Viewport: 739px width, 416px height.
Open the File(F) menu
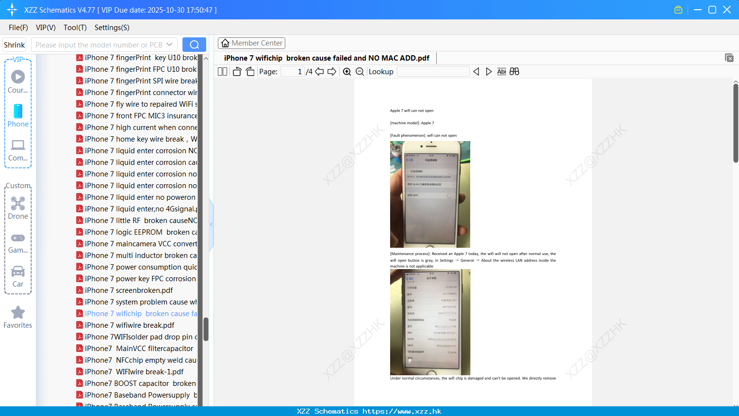[x=18, y=28]
